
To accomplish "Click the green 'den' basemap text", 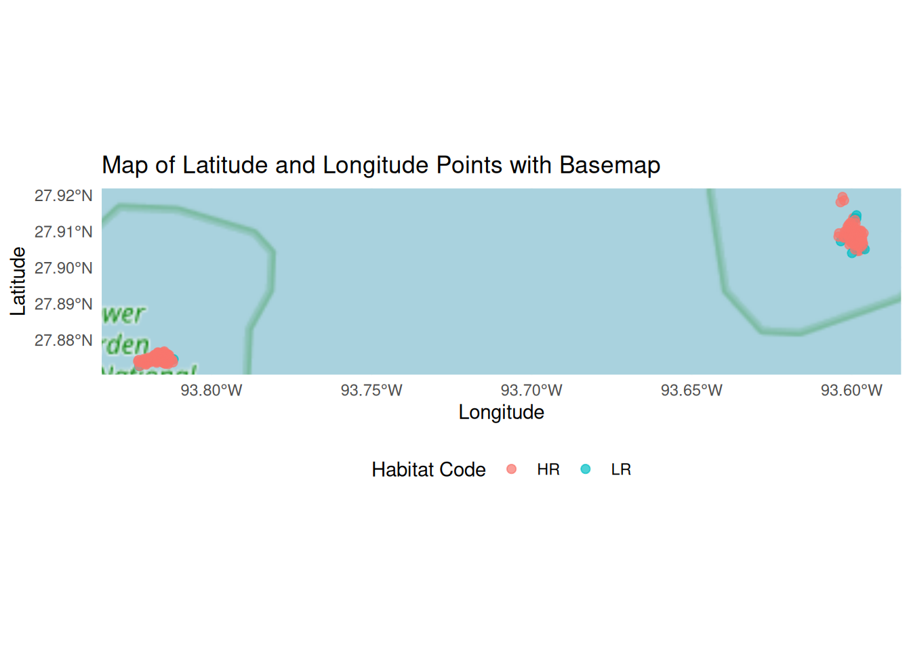I will [126, 345].
